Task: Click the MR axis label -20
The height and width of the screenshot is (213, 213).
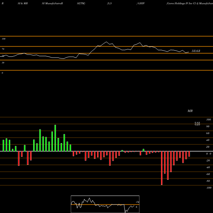Action: [208, 161]
